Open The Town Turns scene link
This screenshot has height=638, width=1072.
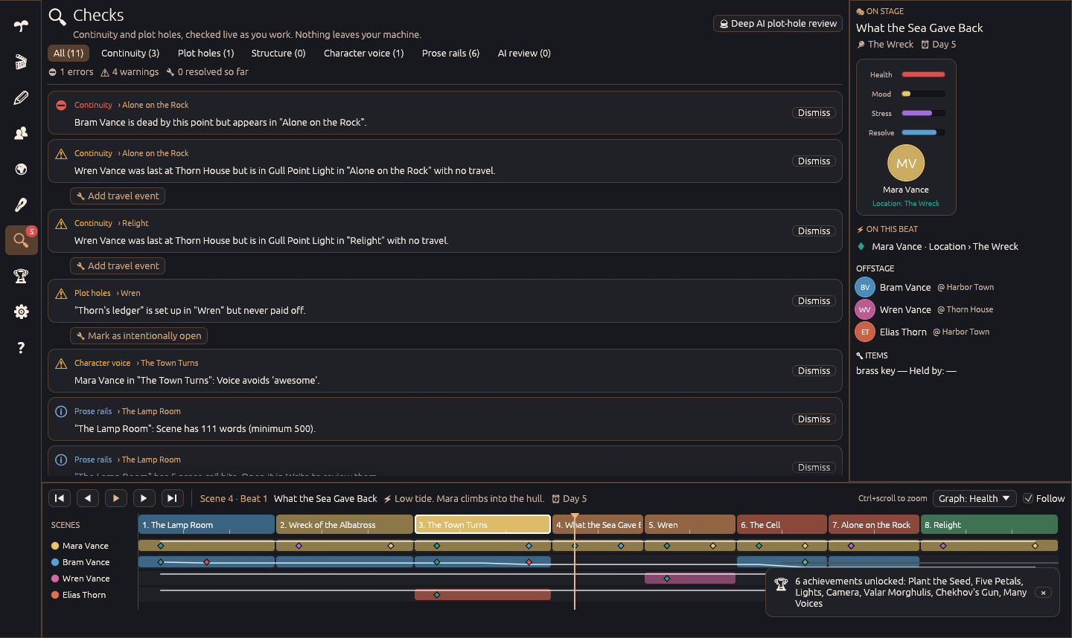(169, 363)
